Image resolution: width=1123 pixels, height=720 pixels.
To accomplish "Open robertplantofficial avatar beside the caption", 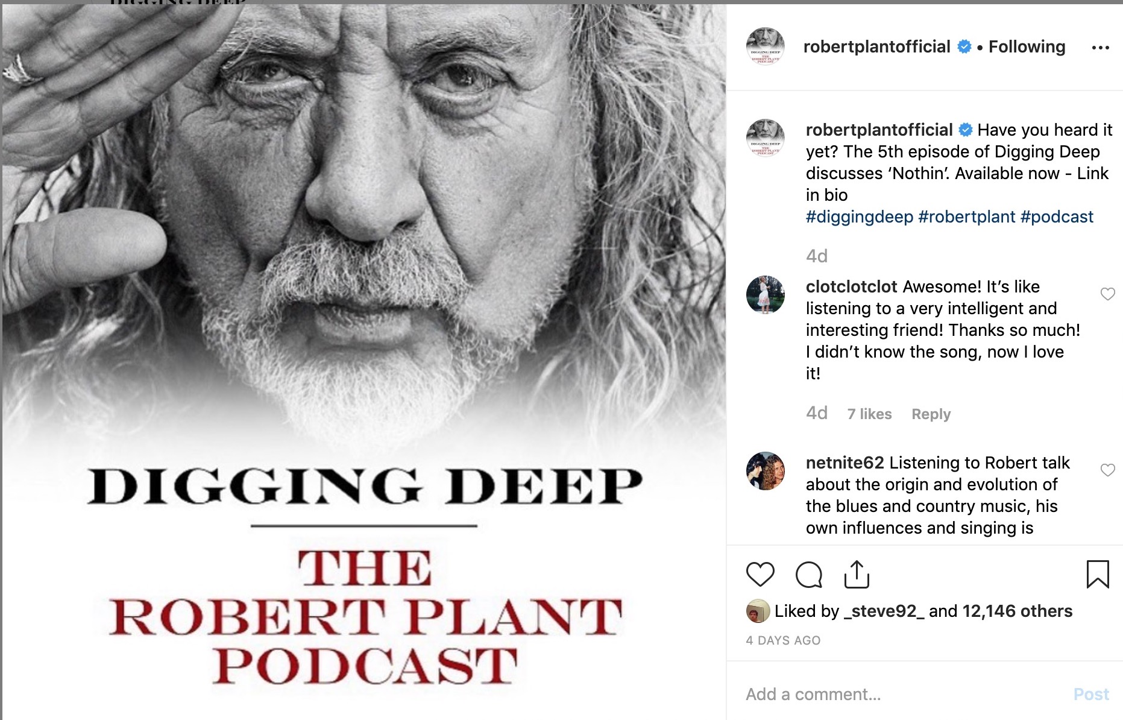I will (766, 138).
